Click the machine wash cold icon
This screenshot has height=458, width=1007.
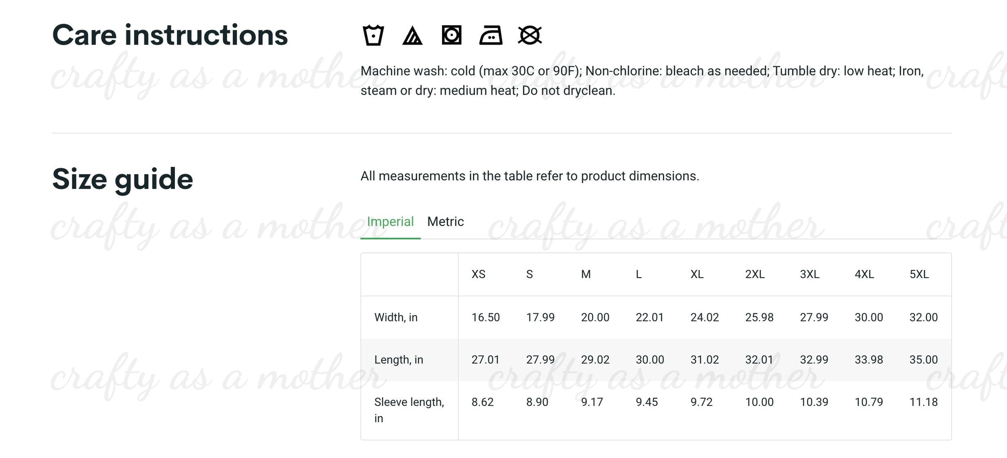click(x=373, y=36)
